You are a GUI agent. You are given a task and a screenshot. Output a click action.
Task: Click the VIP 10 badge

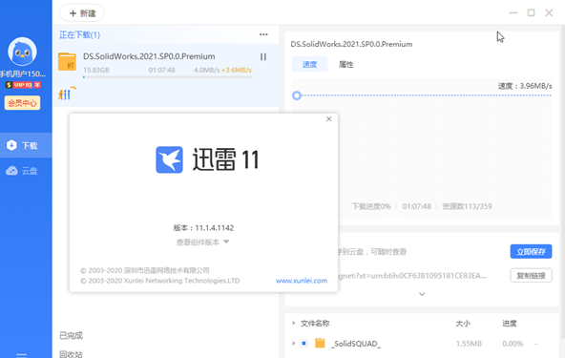point(23,85)
